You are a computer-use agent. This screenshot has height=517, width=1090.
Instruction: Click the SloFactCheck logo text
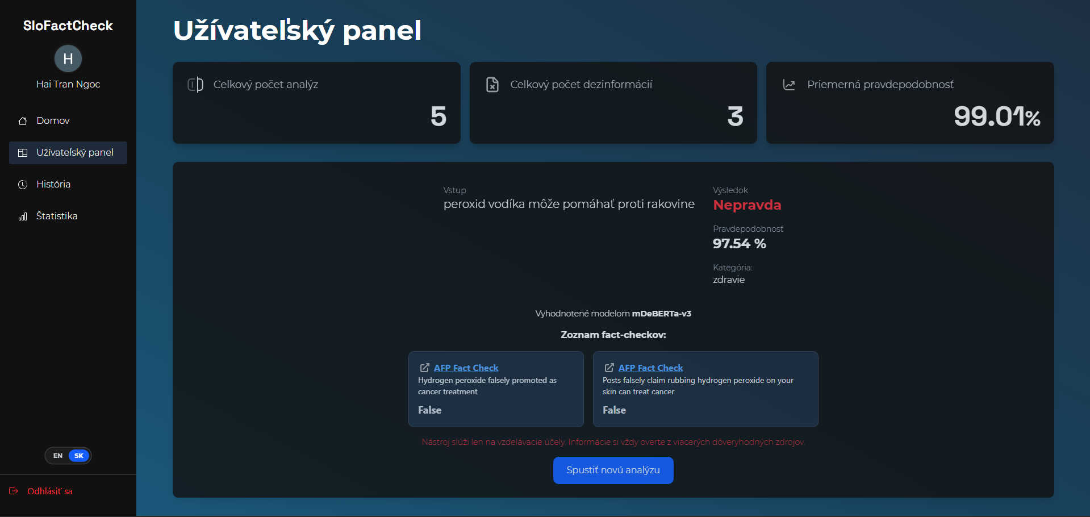68,26
